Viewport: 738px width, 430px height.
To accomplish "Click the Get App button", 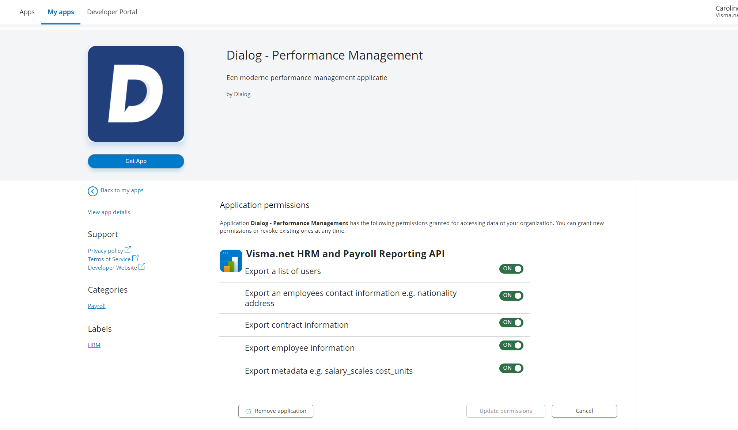I will (x=136, y=161).
